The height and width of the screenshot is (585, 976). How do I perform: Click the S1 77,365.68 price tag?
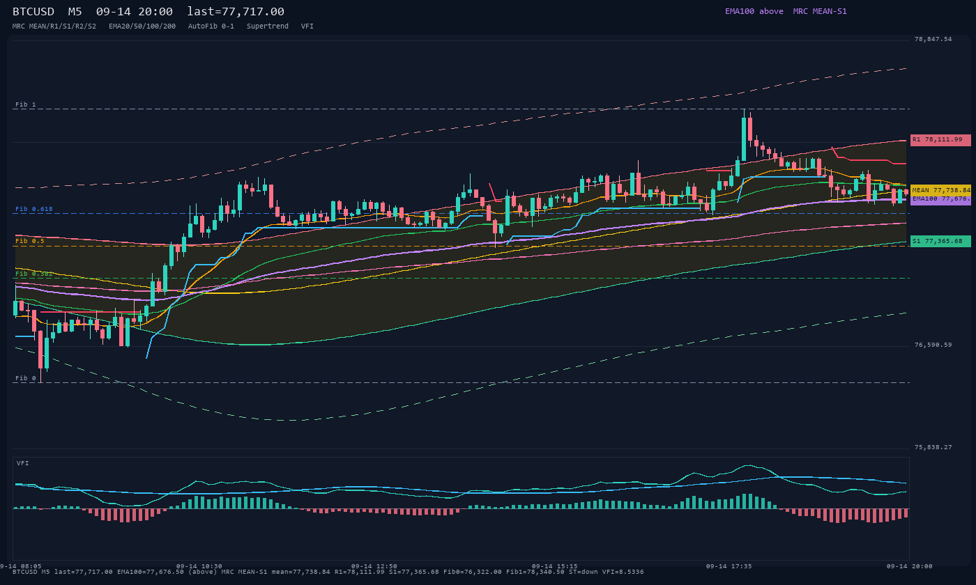[x=940, y=241]
